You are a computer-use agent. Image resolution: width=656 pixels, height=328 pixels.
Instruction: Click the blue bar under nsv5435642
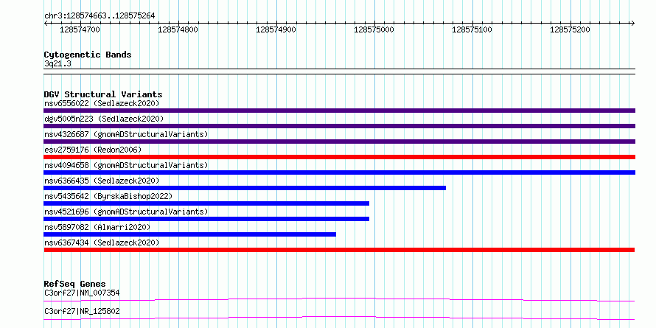(206, 203)
